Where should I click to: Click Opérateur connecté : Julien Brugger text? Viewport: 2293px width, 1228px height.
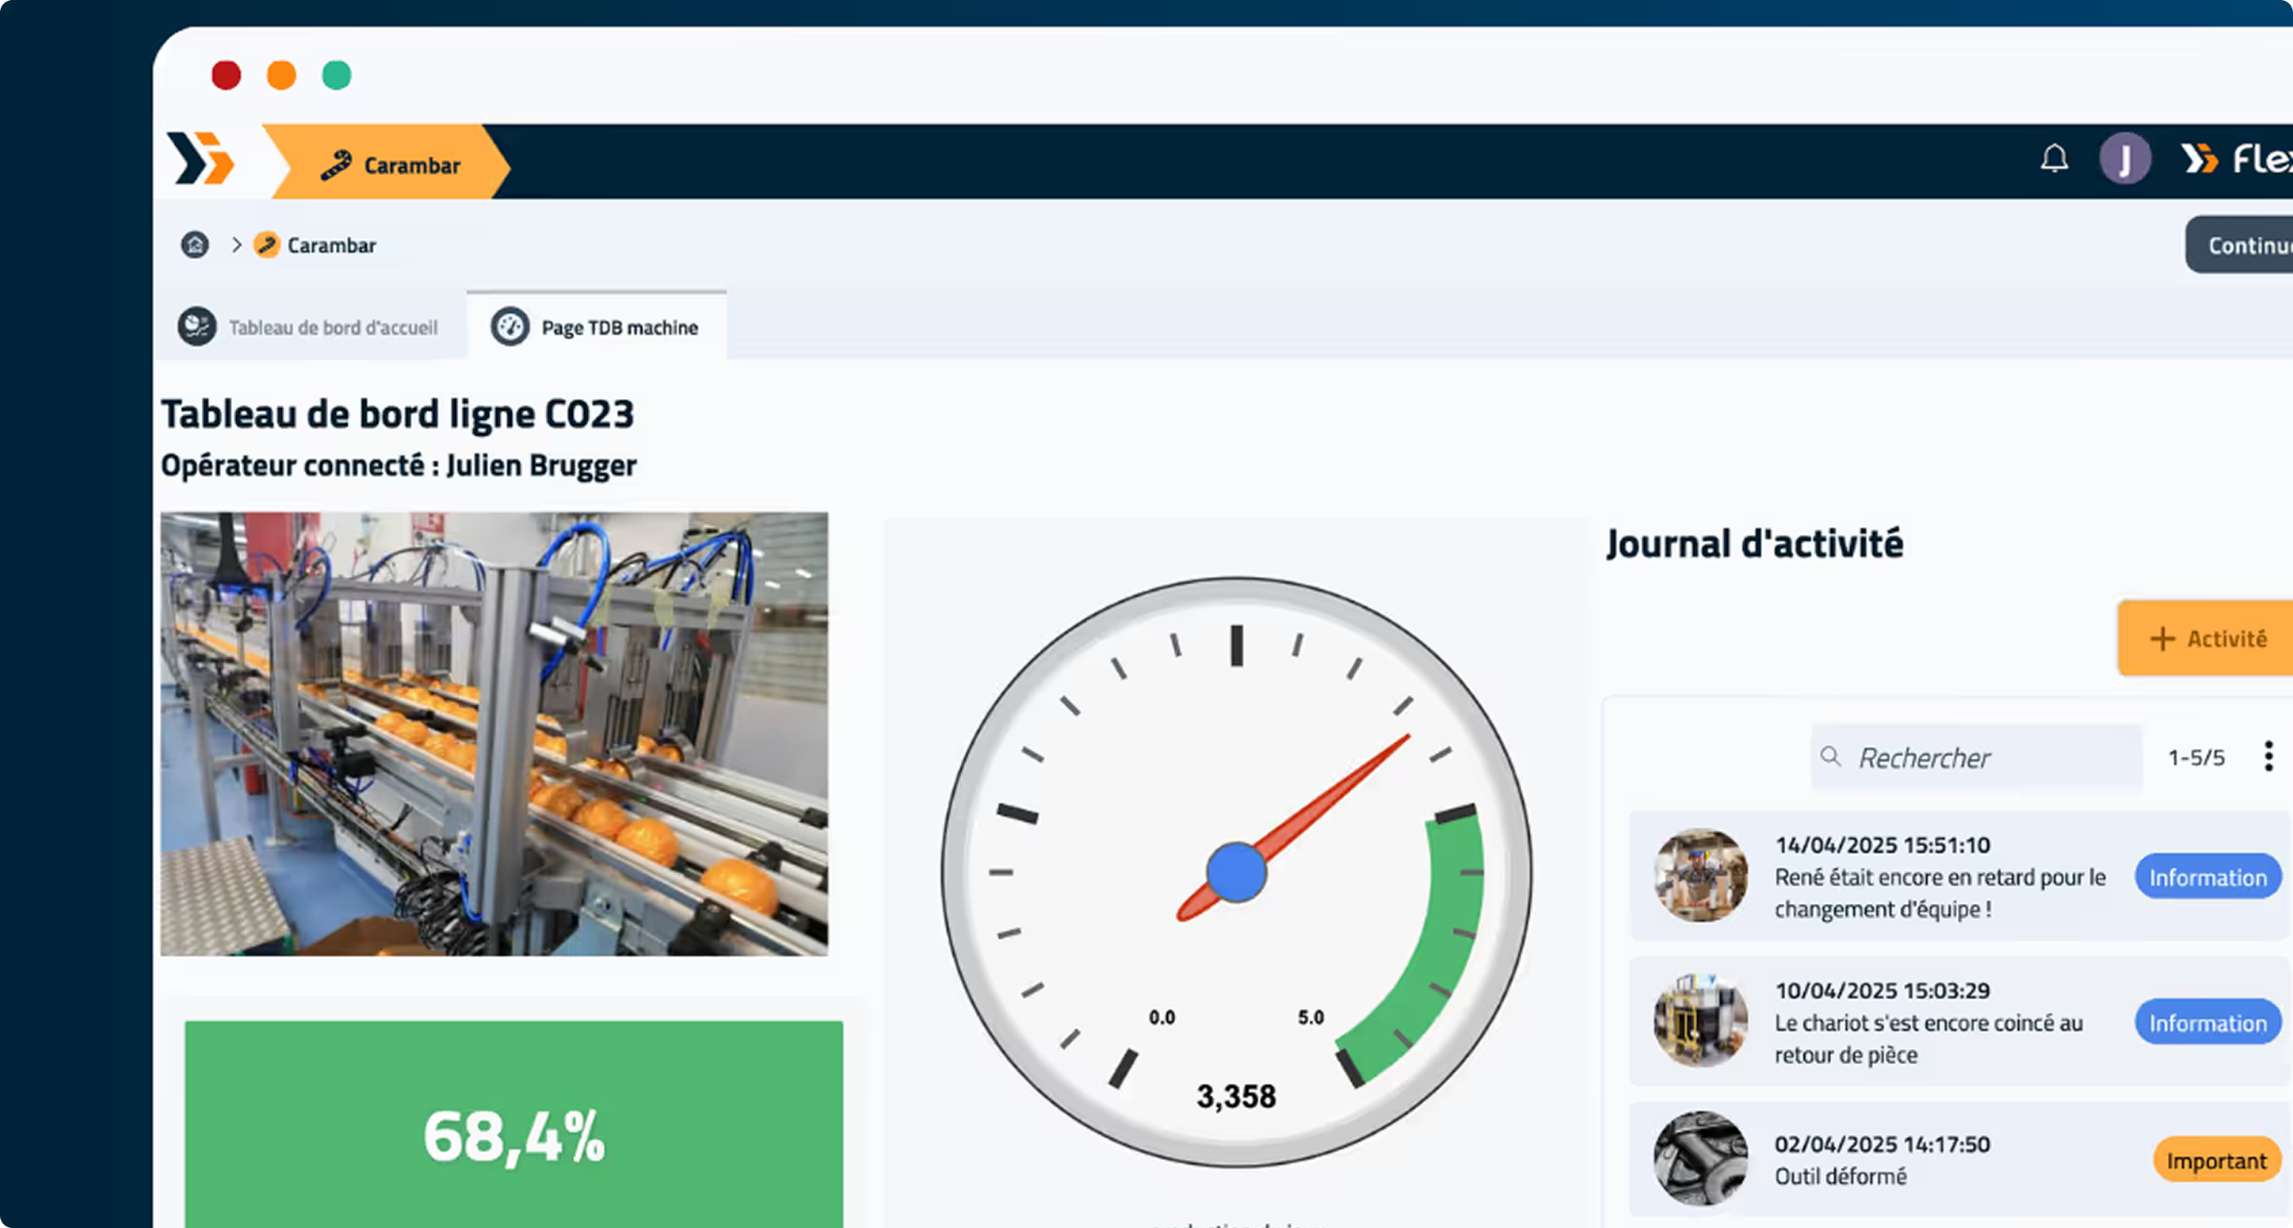point(399,465)
